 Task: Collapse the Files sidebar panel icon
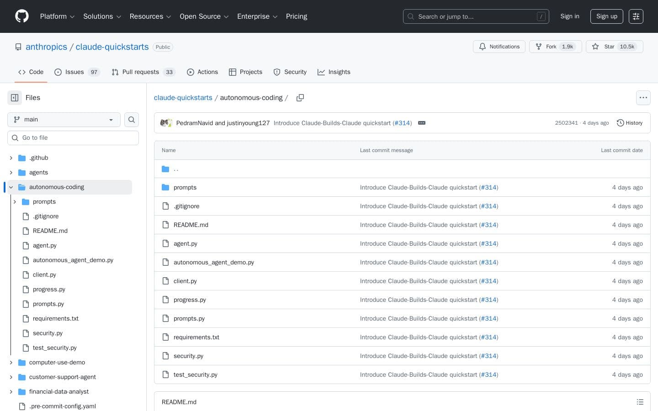tap(14, 97)
